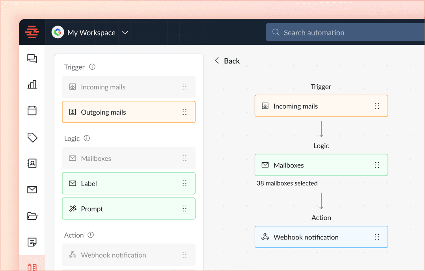Click the Logic label on canvas

point(321,146)
